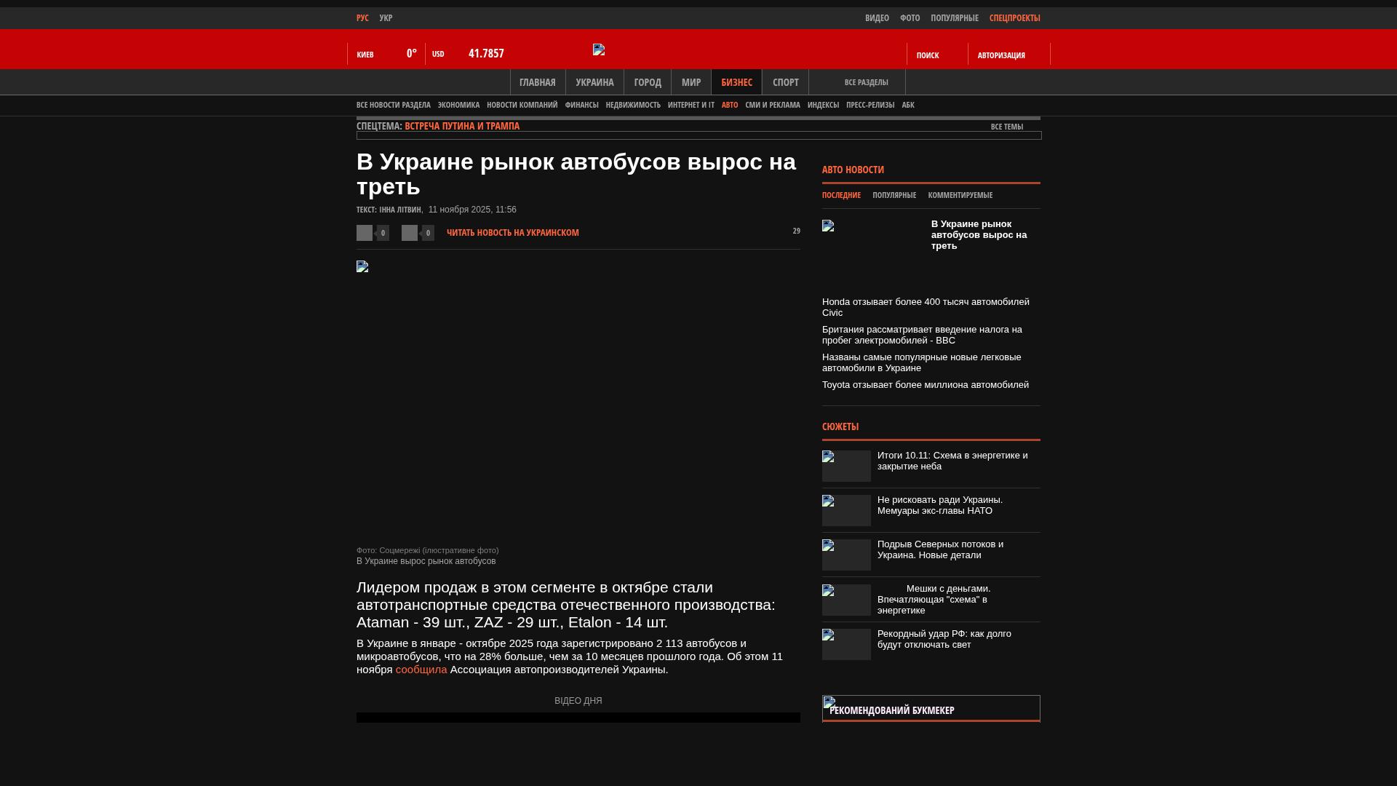Click the Авторизация button
The image size is (1397, 786).
point(1000,55)
